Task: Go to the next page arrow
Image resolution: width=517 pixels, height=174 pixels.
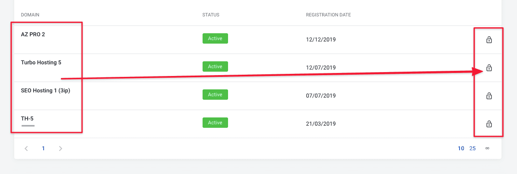Action: tap(60, 149)
